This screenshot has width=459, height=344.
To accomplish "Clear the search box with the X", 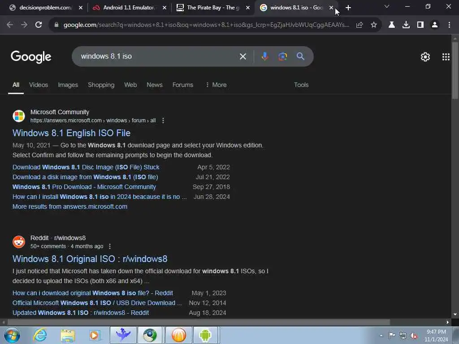I will click(x=243, y=56).
